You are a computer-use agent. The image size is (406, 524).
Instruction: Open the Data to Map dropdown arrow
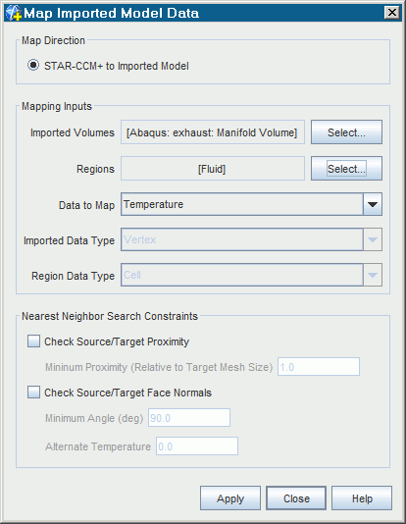coord(373,204)
